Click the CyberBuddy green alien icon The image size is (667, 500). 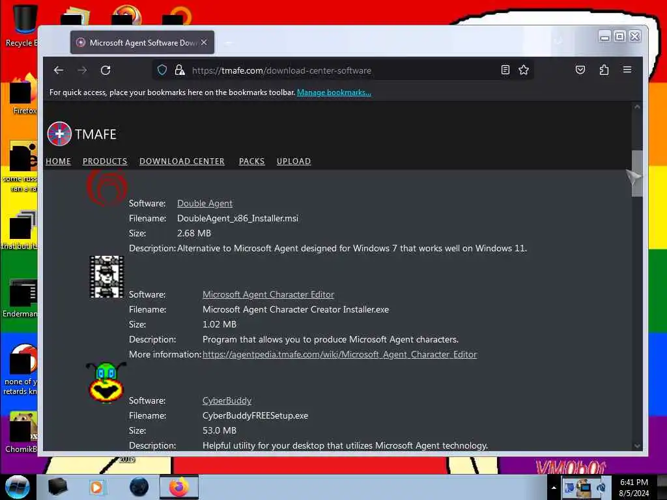[x=106, y=382]
